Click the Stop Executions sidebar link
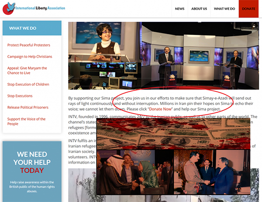This screenshot has width=262, height=202. point(20,96)
